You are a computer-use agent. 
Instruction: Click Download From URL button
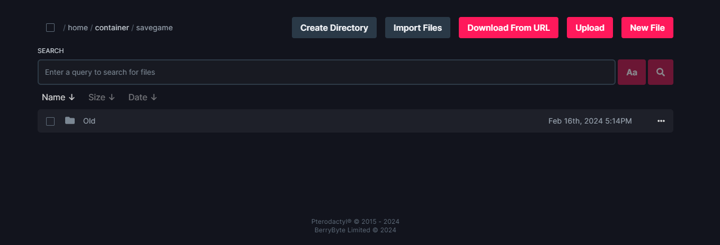tap(509, 28)
